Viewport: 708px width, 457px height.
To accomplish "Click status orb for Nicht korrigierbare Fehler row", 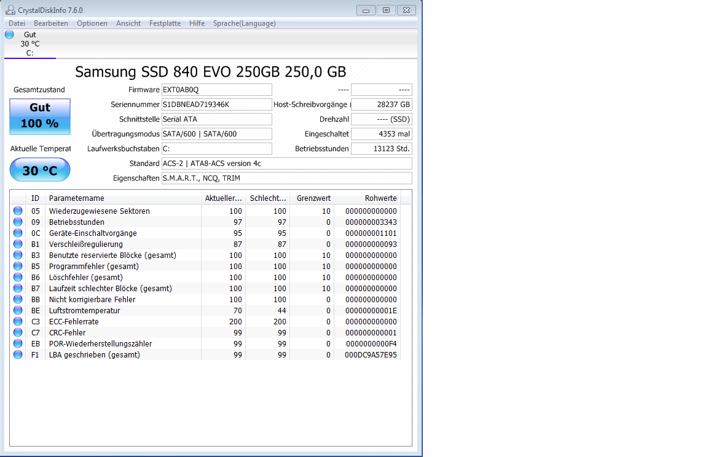I will (18, 299).
